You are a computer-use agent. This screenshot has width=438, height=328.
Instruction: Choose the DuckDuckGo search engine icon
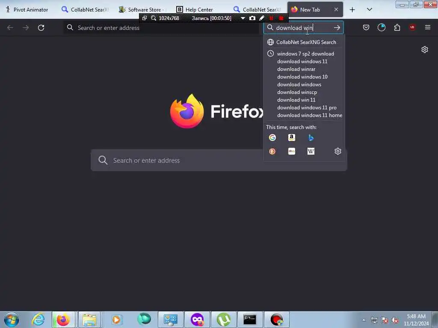click(272, 151)
